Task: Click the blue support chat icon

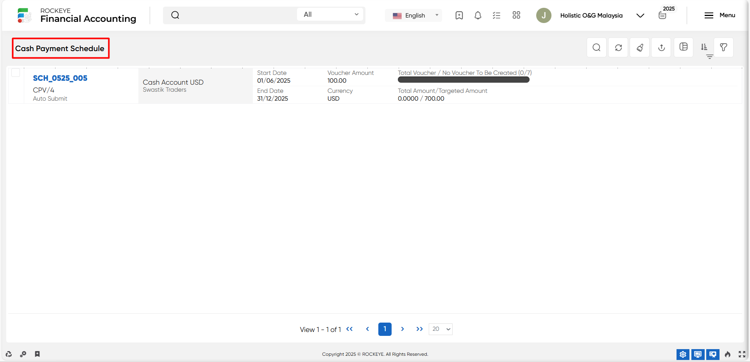Action: (713, 355)
